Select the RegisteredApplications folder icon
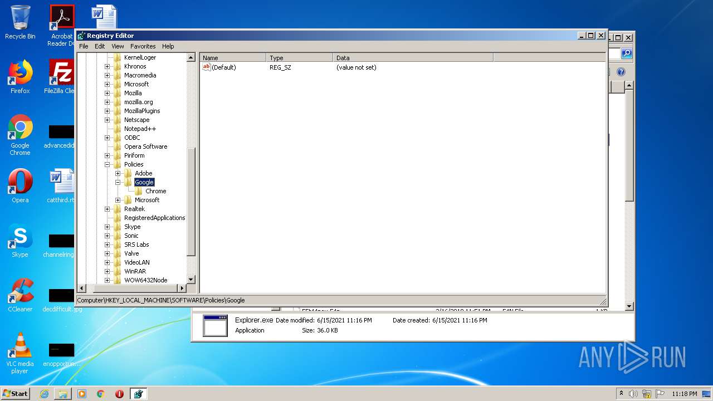The image size is (713, 401). (x=118, y=218)
